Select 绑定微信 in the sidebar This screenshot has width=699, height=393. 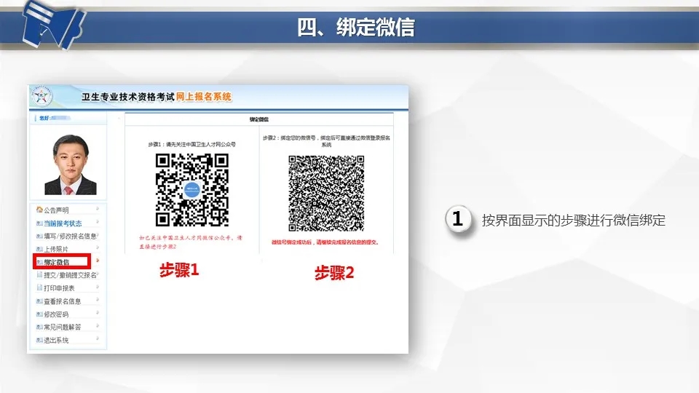[57, 262]
